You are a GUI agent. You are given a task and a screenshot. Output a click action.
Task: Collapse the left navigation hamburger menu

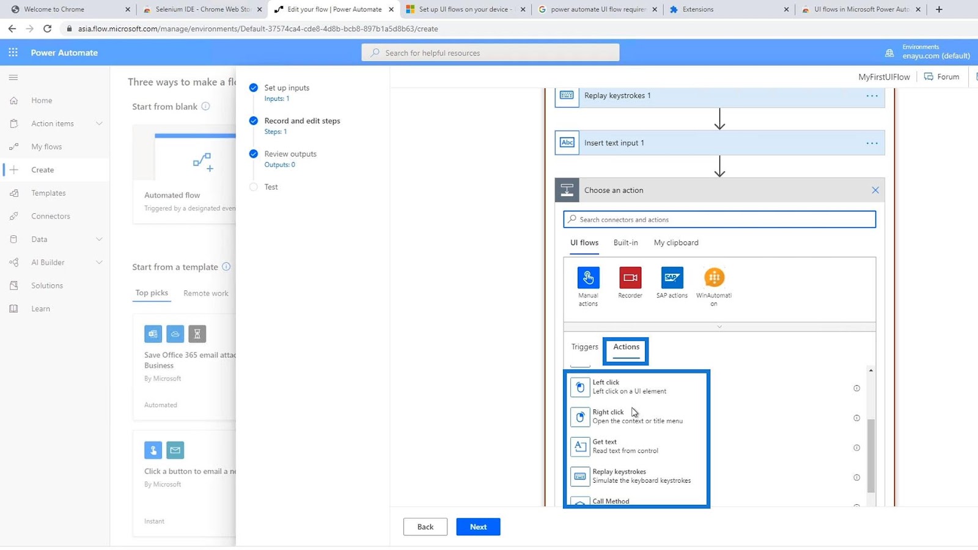[x=13, y=78]
